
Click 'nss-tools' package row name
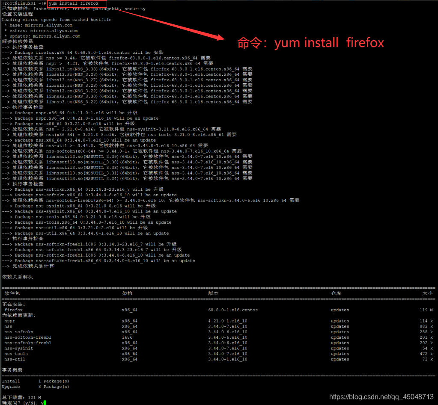pyautogui.click(x=16, y=354)
